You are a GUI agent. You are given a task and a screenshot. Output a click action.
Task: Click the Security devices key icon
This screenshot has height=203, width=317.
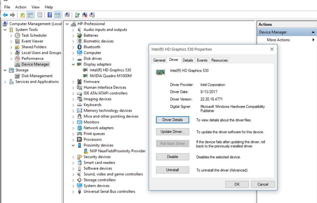coord(80,157)
